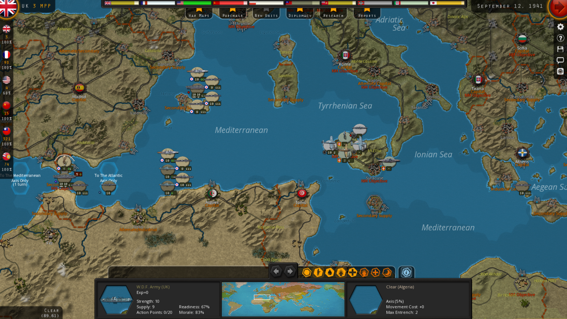The image size is (567, 319).
Task: Click the Barcelona city label
Action: pos(168,64)
